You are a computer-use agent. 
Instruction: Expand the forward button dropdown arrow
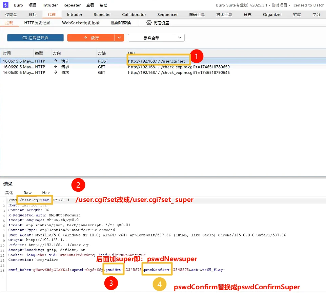click(x=119, y=38)
